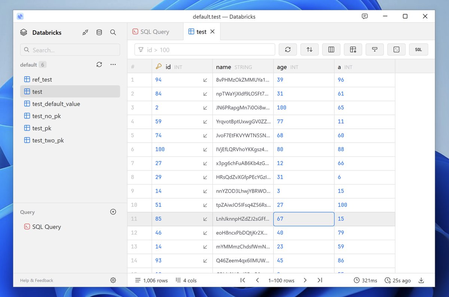Jump to last page of rows
The width and height of the screenshot is (449, 297).
(320, 280)
